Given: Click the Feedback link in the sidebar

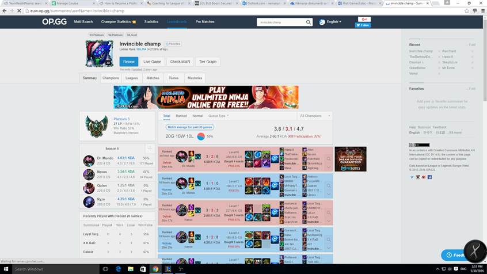Looking at the screenshot, I should (x=439, y=127).
